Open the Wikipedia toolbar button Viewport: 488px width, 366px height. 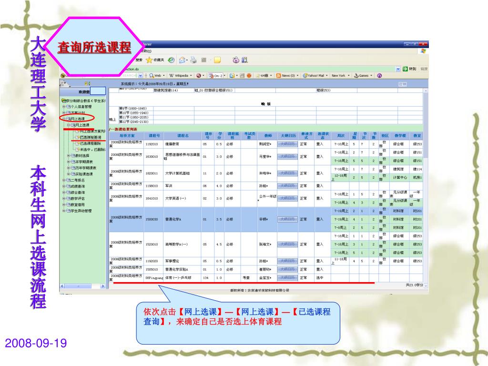tap(180, 76)
